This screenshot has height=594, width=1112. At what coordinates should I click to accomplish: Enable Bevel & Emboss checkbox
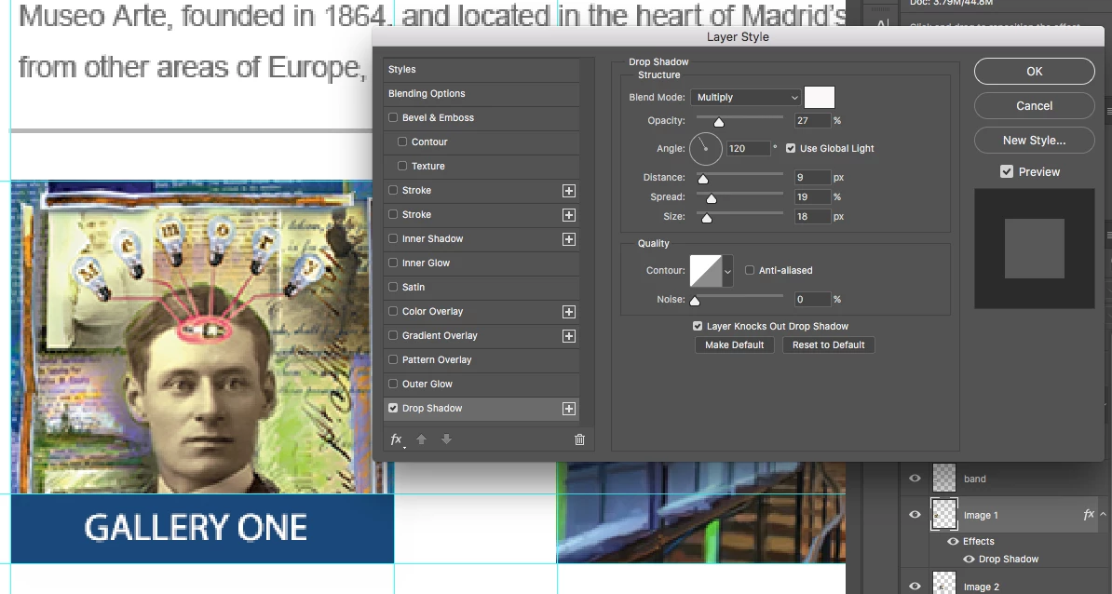pos(393,117)
